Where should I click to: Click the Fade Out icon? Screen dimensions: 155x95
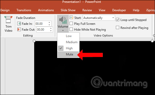click(19, 29)
